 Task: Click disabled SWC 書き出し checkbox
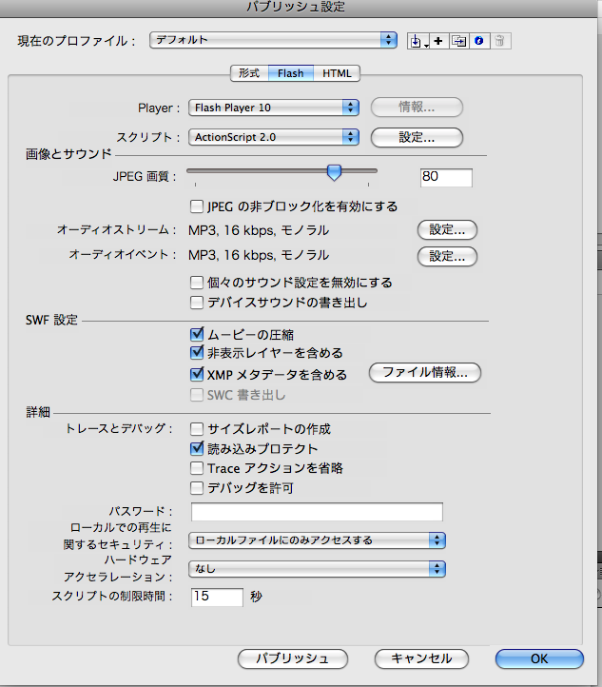(x=197, y=395)
